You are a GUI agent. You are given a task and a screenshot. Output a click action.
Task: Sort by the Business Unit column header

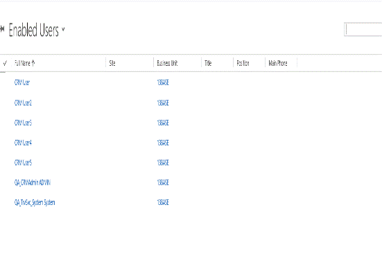click(x=167, y=63)
